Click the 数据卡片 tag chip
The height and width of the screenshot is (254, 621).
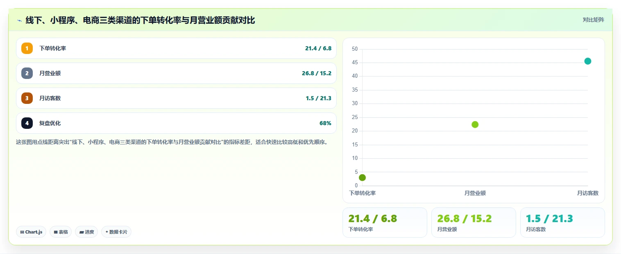point(116,232)
